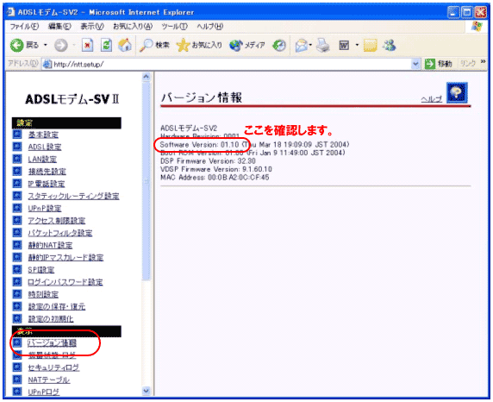Open the 静的NAT設定 link
The height and width of the screenshot is (402, 493).
click(x=50, y=245)
